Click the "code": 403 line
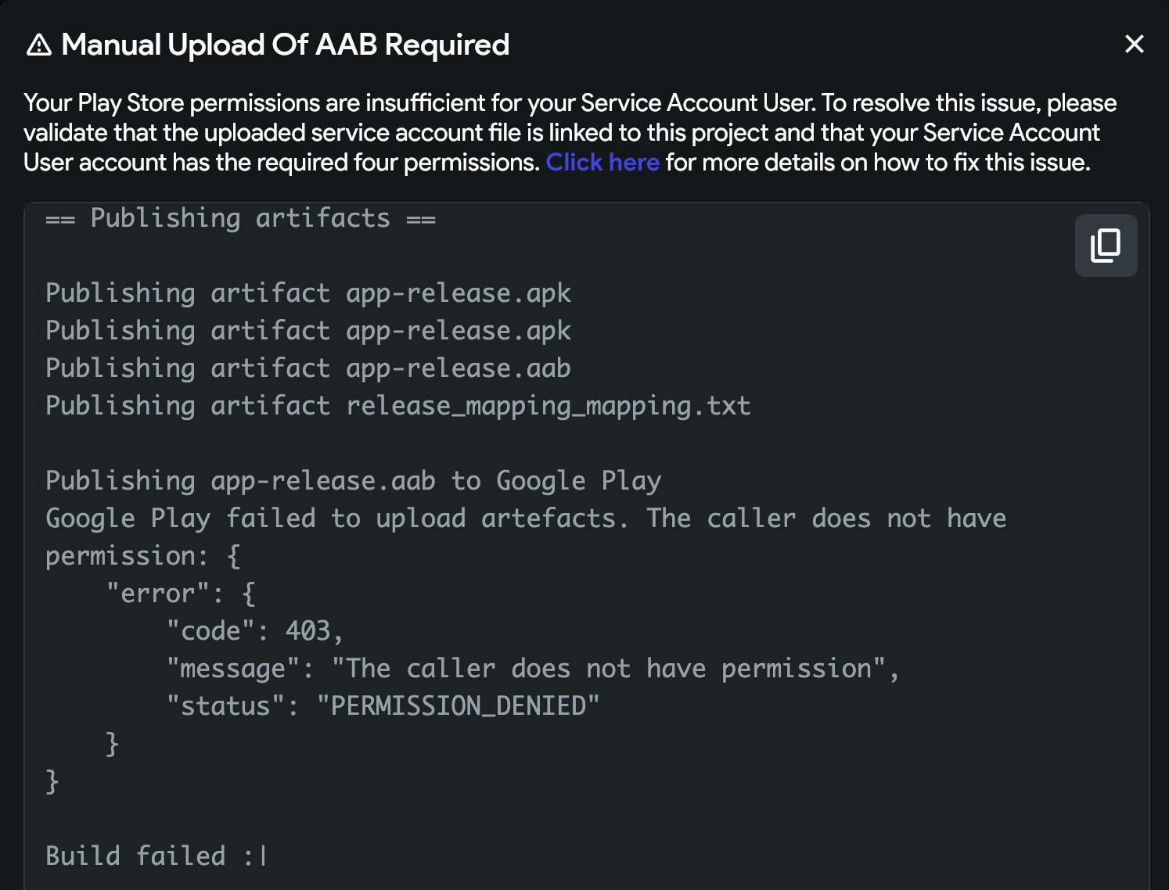 [x=255, y=631]
